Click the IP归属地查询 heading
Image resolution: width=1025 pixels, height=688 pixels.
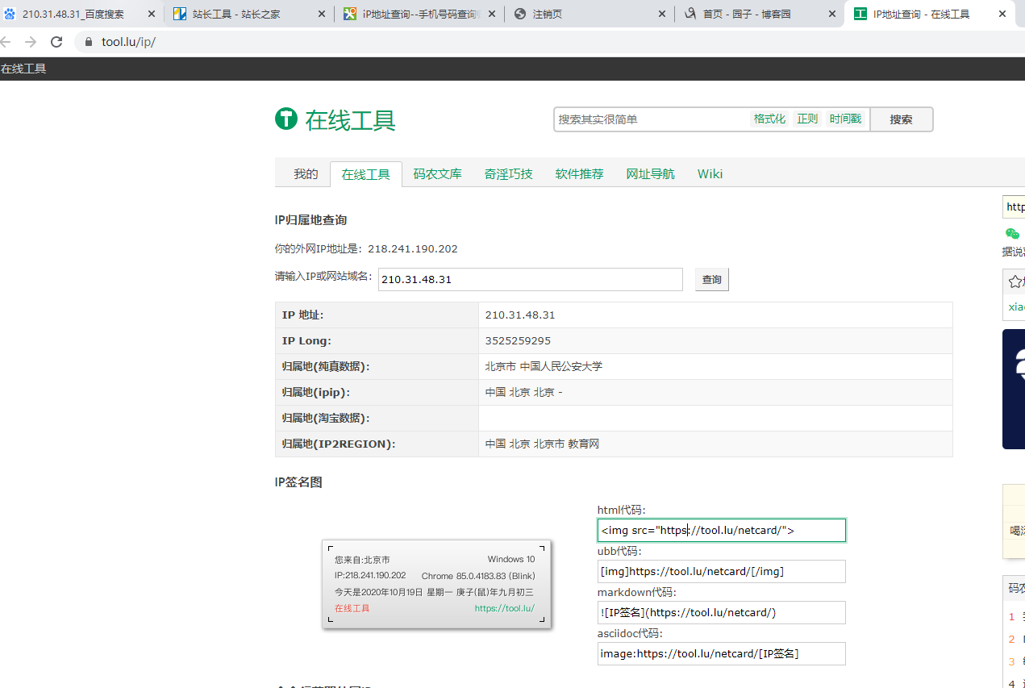coord(310,219)
